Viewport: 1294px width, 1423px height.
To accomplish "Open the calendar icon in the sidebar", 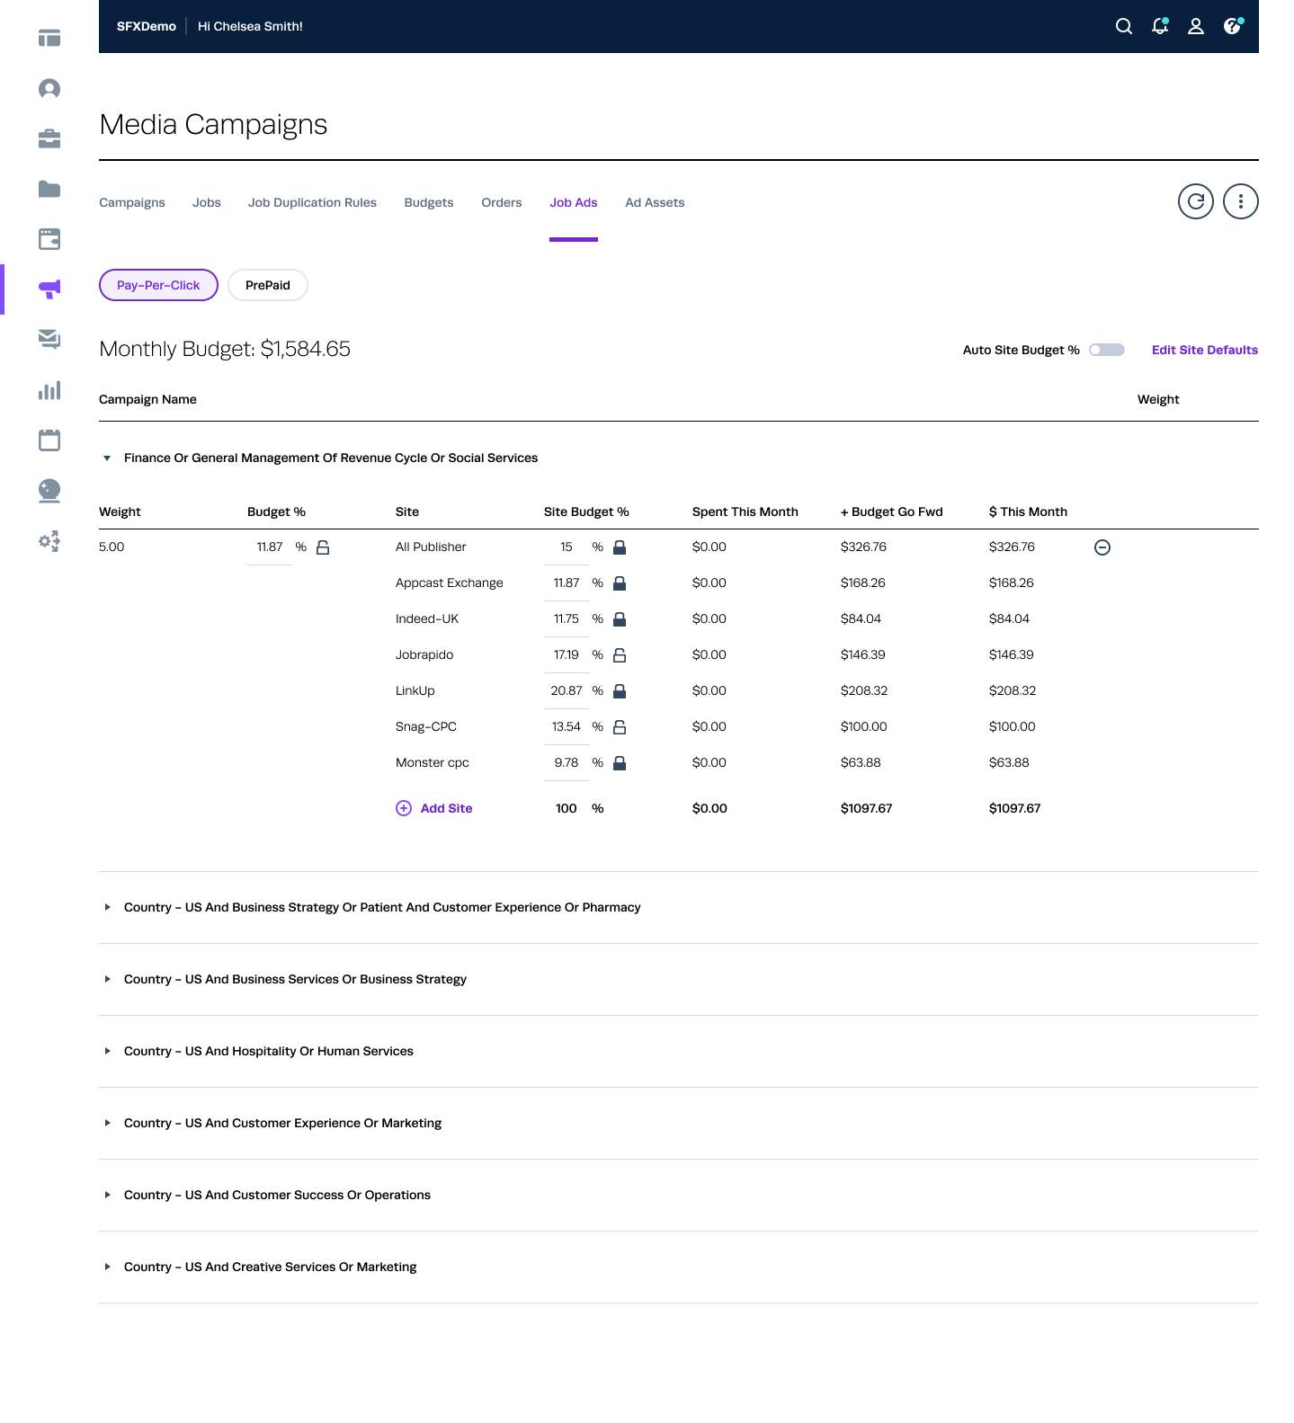I will (x=49, y=440).
